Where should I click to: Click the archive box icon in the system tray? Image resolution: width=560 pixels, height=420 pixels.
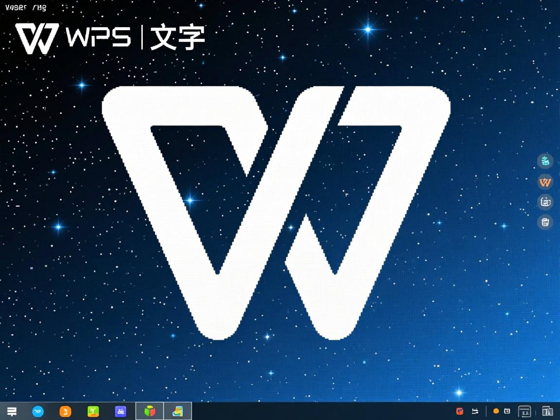coord(524,412)
